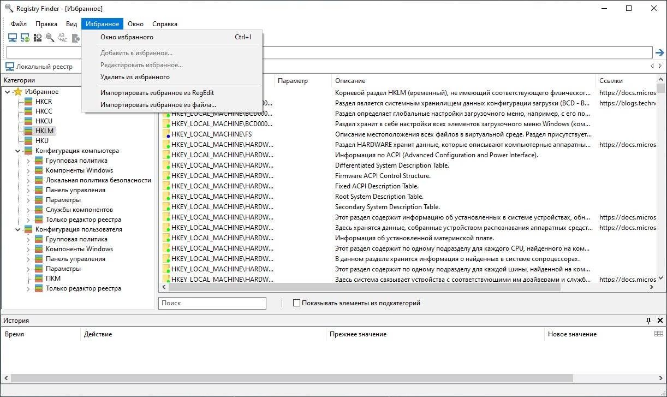Expand Компоненты Windows under Конфигурация компьютера

click(x=28, y=170)
